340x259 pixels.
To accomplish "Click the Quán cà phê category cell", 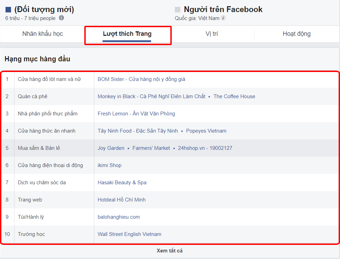I will click(x=54, y=96).
